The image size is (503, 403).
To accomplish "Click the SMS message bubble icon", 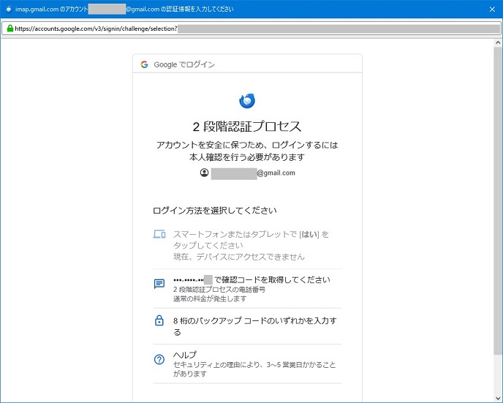I will [159, 284].
